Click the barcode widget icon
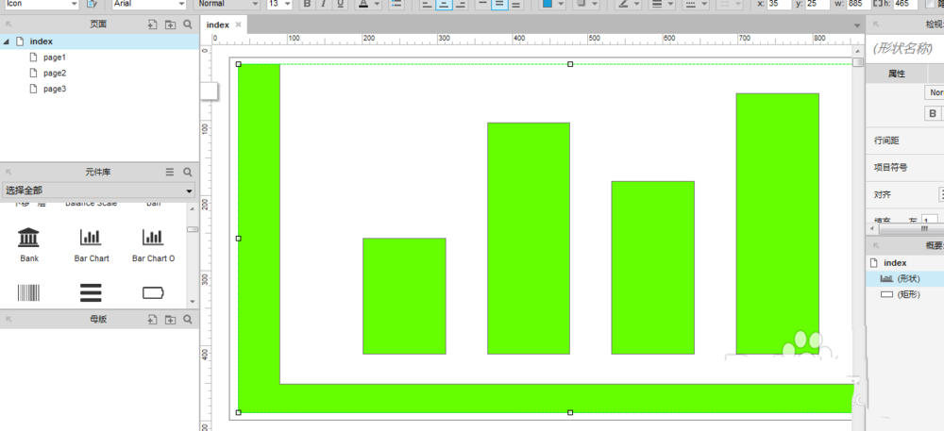The width and height of the screenshot is (944, 431). (x=29, y=292)
